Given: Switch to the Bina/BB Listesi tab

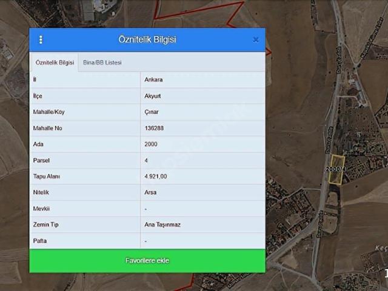Looking at the screenshot, I should click(102, 62).
